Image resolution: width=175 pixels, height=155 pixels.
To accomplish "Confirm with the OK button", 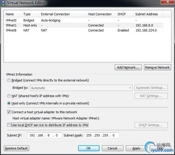I will pyautogui.click(x=89, y=148).
